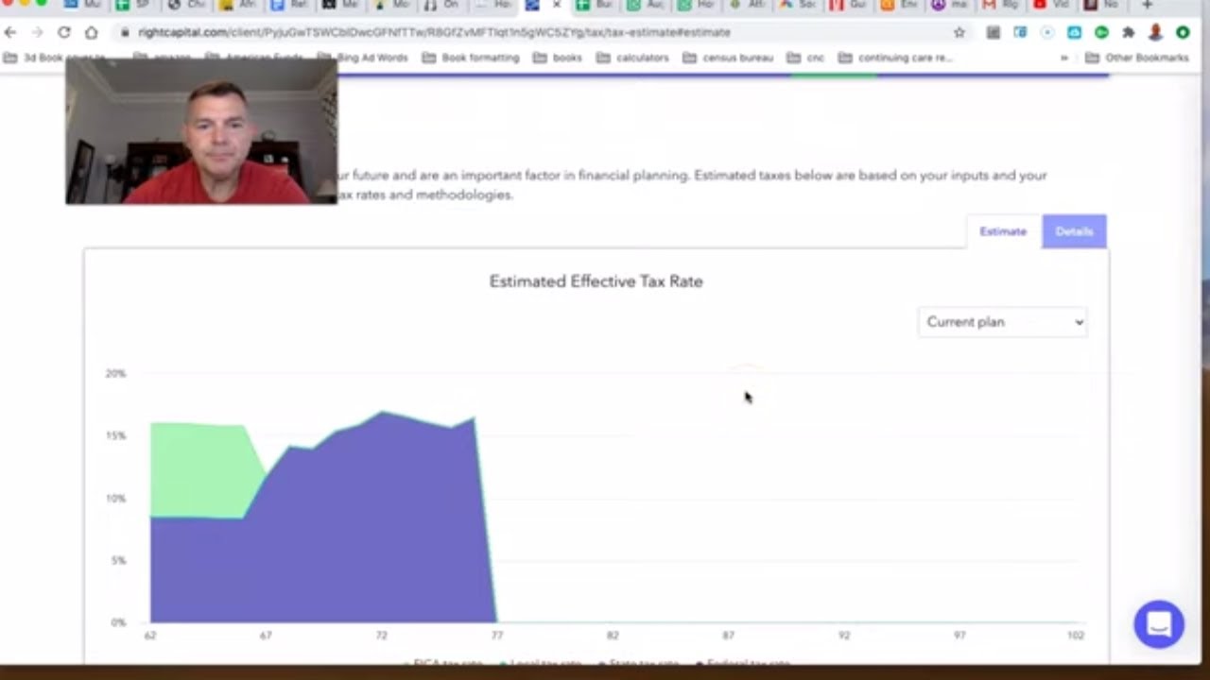Image resolution: width=1210 pixels, height=680 pixels.
Task: Open the Other Bookmarks folder
Action: point(1137,58)
